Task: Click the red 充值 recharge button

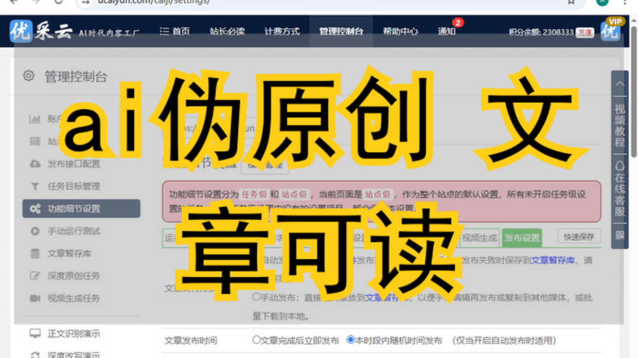Action: (584, 32)
